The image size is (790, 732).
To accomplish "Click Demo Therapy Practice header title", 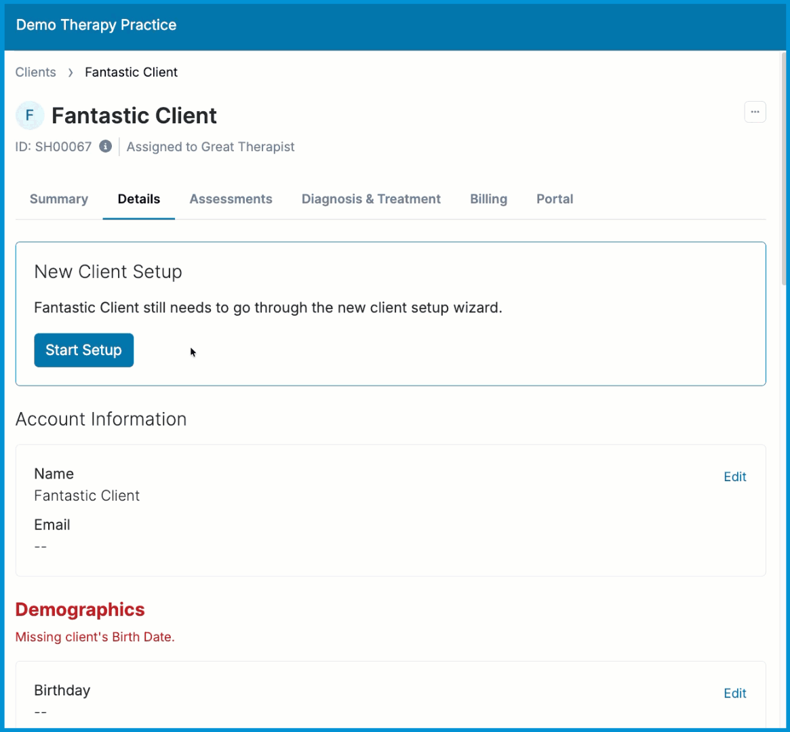I will [x=96, y=24].
